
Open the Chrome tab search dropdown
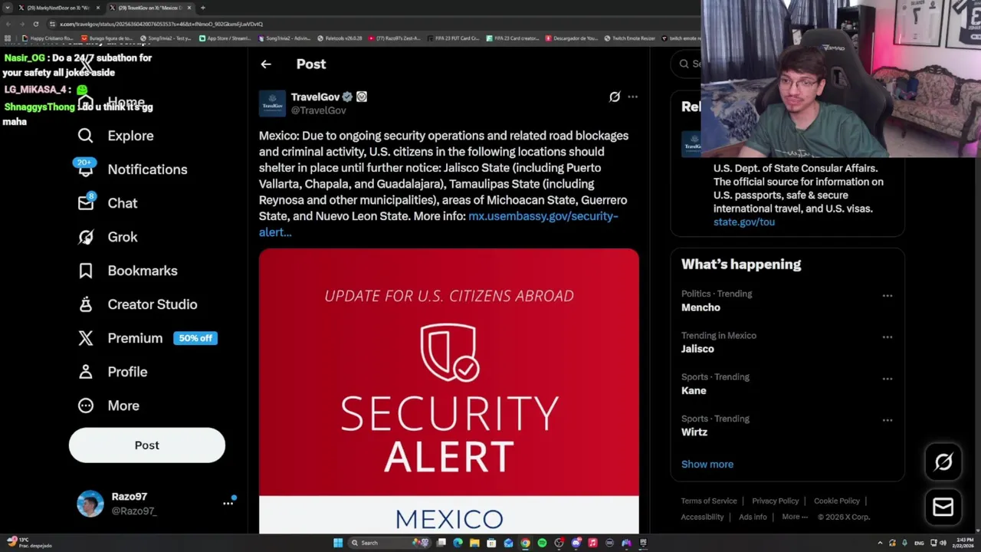point(8,8)
